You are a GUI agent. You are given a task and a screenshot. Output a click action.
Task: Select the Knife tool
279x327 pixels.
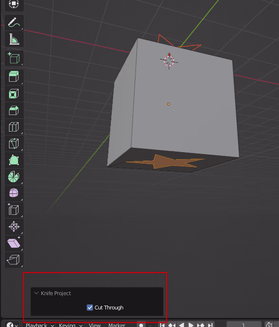coord(14,144)
